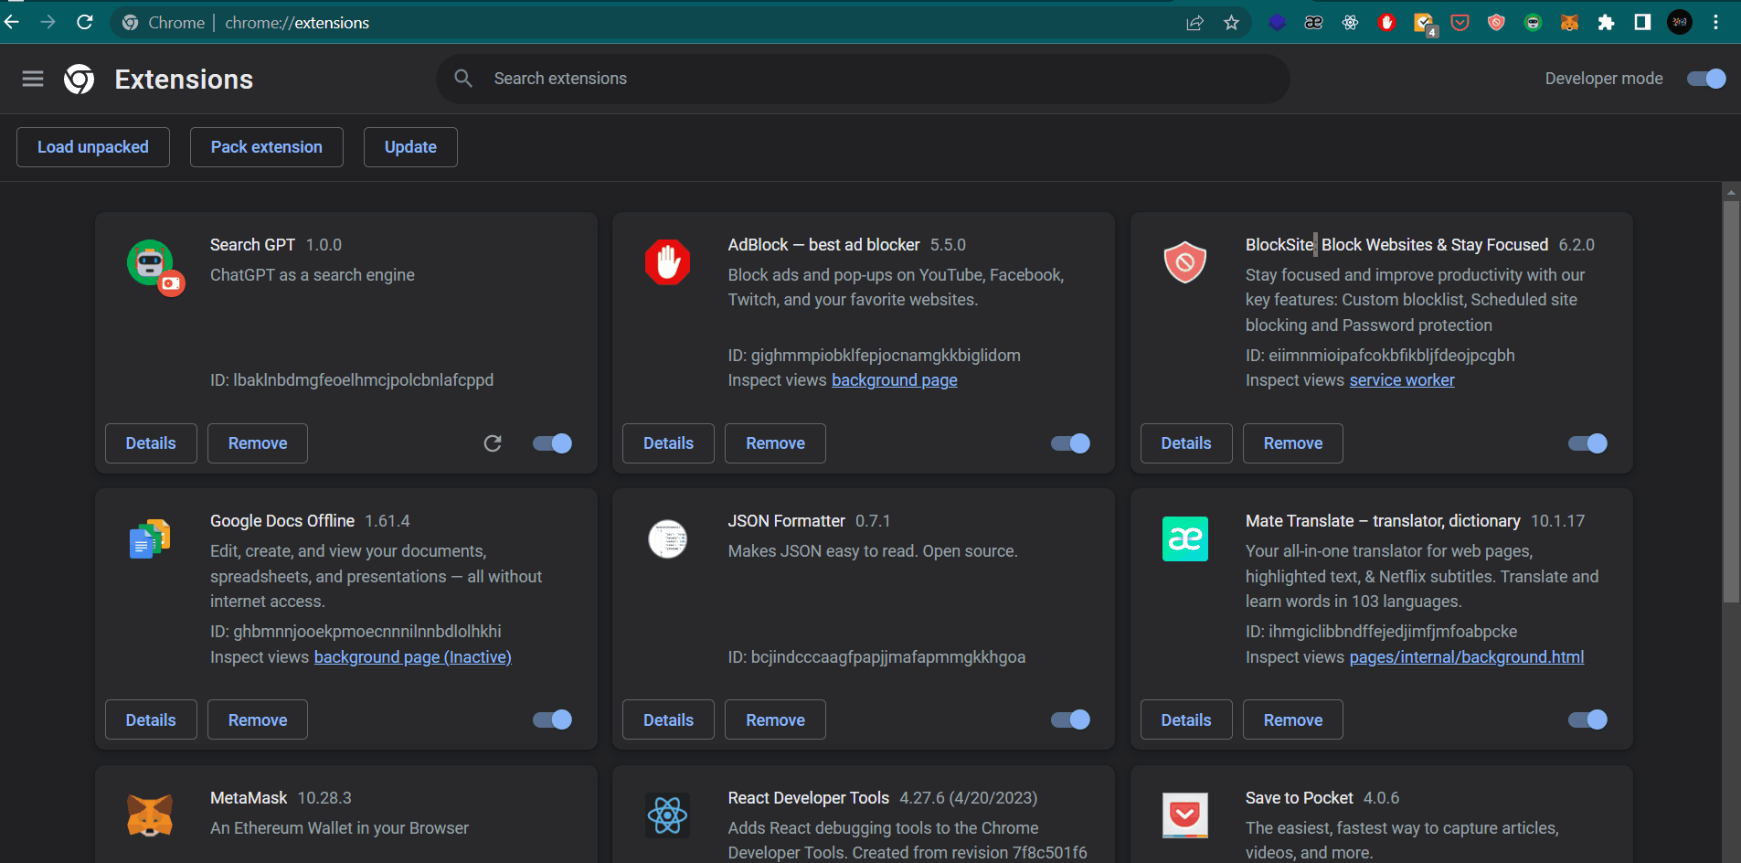Click the BlockSite shield card icon
This screenshot has height=863, width=1741.
pyautogui.click(x=1185, y=262)
